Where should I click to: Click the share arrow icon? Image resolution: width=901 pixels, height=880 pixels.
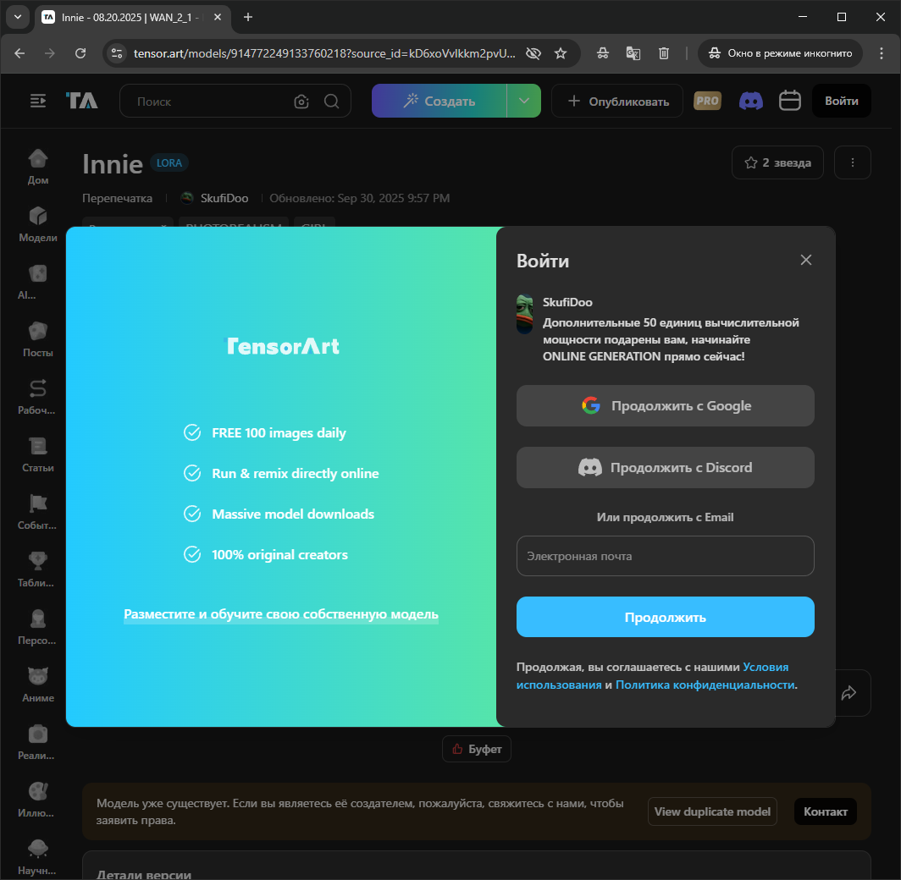click(848, 693)
